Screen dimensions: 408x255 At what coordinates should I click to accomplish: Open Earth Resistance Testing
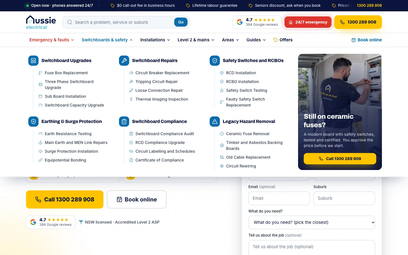click(68, 134)
